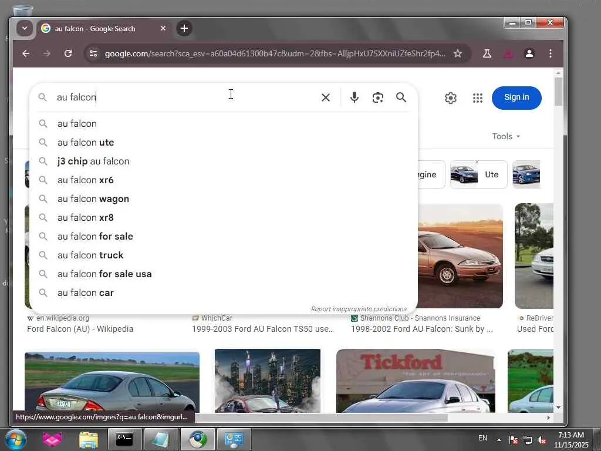601x451 pixels.
Task: Open site information icon in address bar
Action: coord(93,53)
